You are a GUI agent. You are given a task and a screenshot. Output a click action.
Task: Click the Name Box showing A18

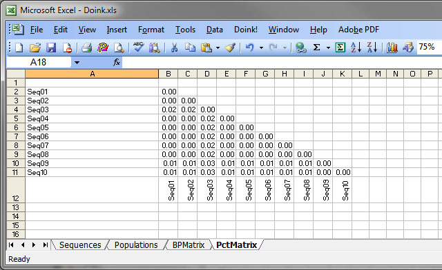pos(39,62)
